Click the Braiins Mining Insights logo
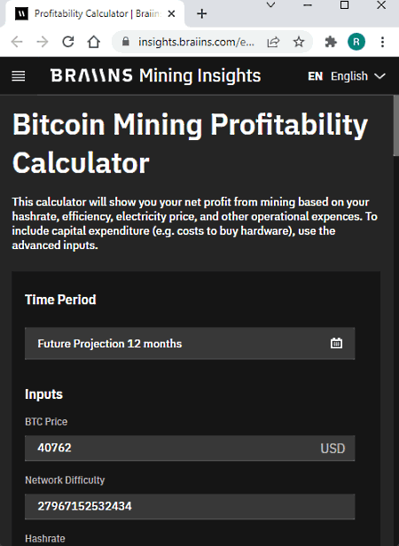Image resolution: width=399 pixels, height=546 pixels. (155, 76)
